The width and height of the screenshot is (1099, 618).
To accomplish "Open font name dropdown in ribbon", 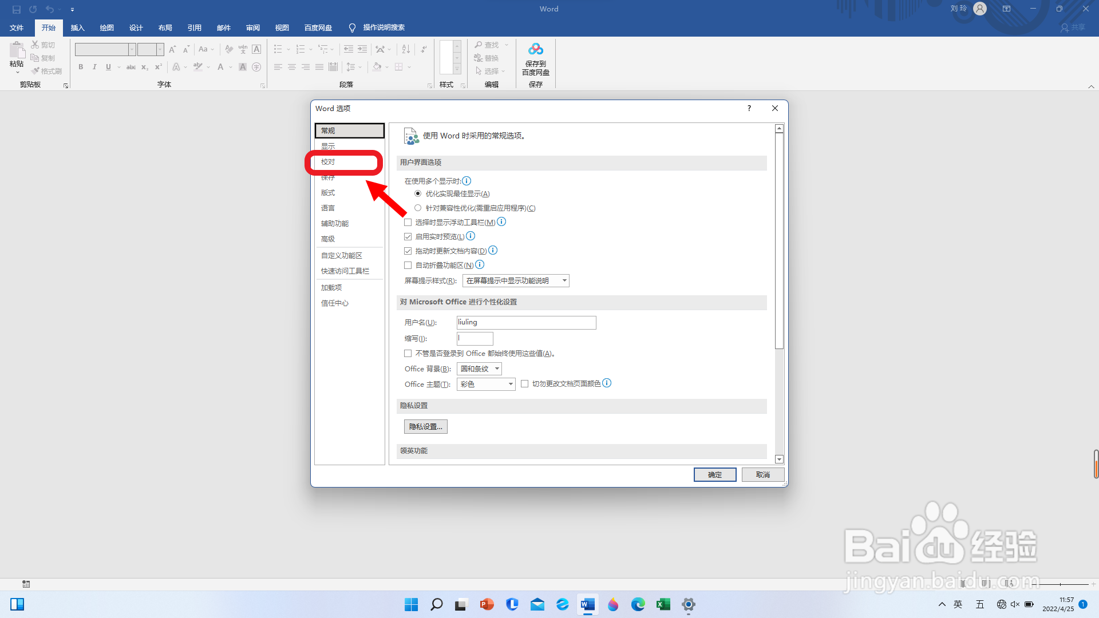I will 132,49.
